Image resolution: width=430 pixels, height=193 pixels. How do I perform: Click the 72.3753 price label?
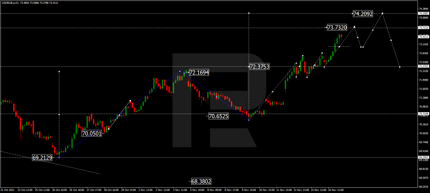259,67
